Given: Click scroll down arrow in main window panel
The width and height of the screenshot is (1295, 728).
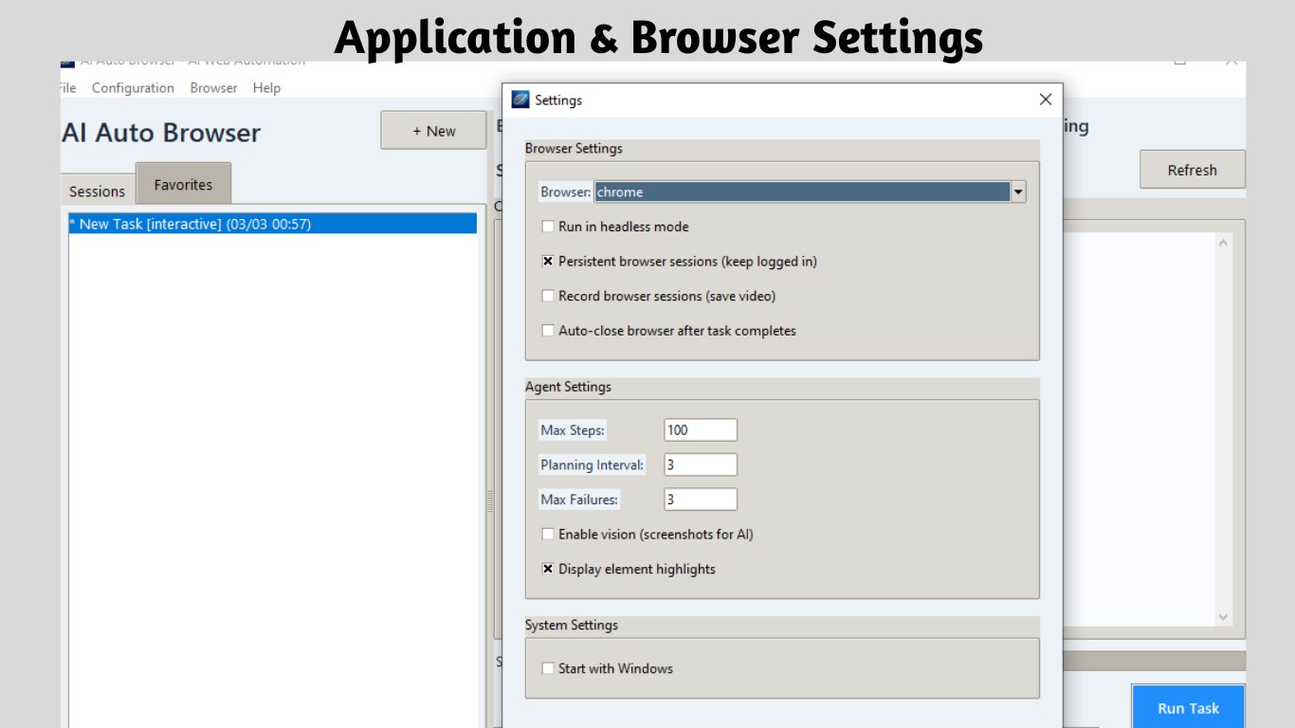Looking at the screenshot, I should click(x=1223, y=617).
